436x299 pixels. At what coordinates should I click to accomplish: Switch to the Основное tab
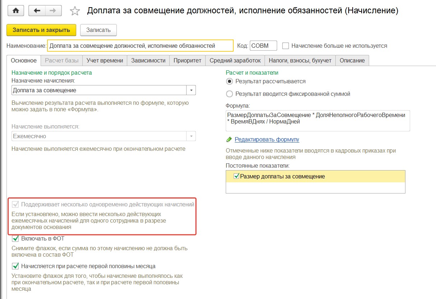(24, 60)
